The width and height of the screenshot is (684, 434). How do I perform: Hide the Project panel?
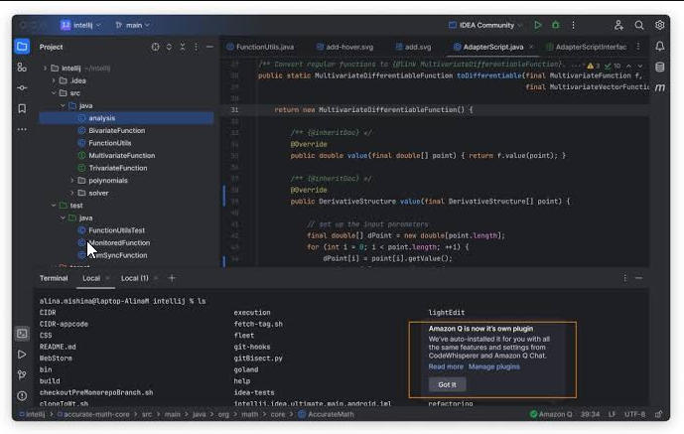point(209,47)
